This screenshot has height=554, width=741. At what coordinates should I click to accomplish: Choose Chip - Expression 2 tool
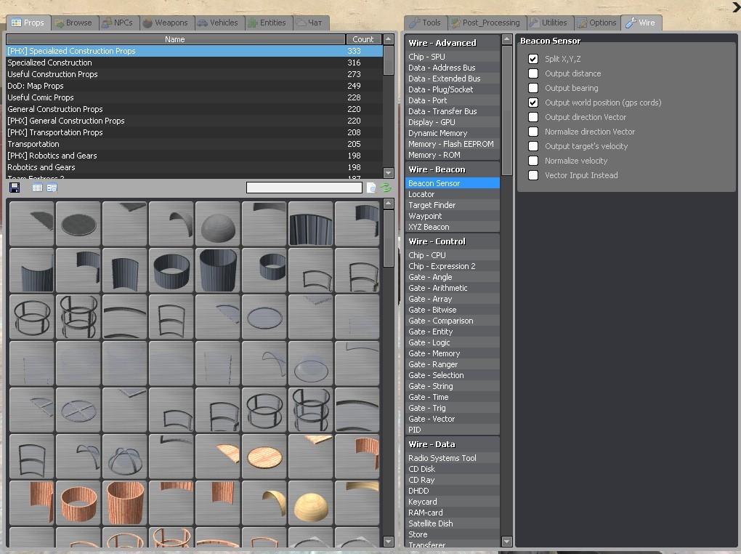pyautogui.click(x=442, y=266)
